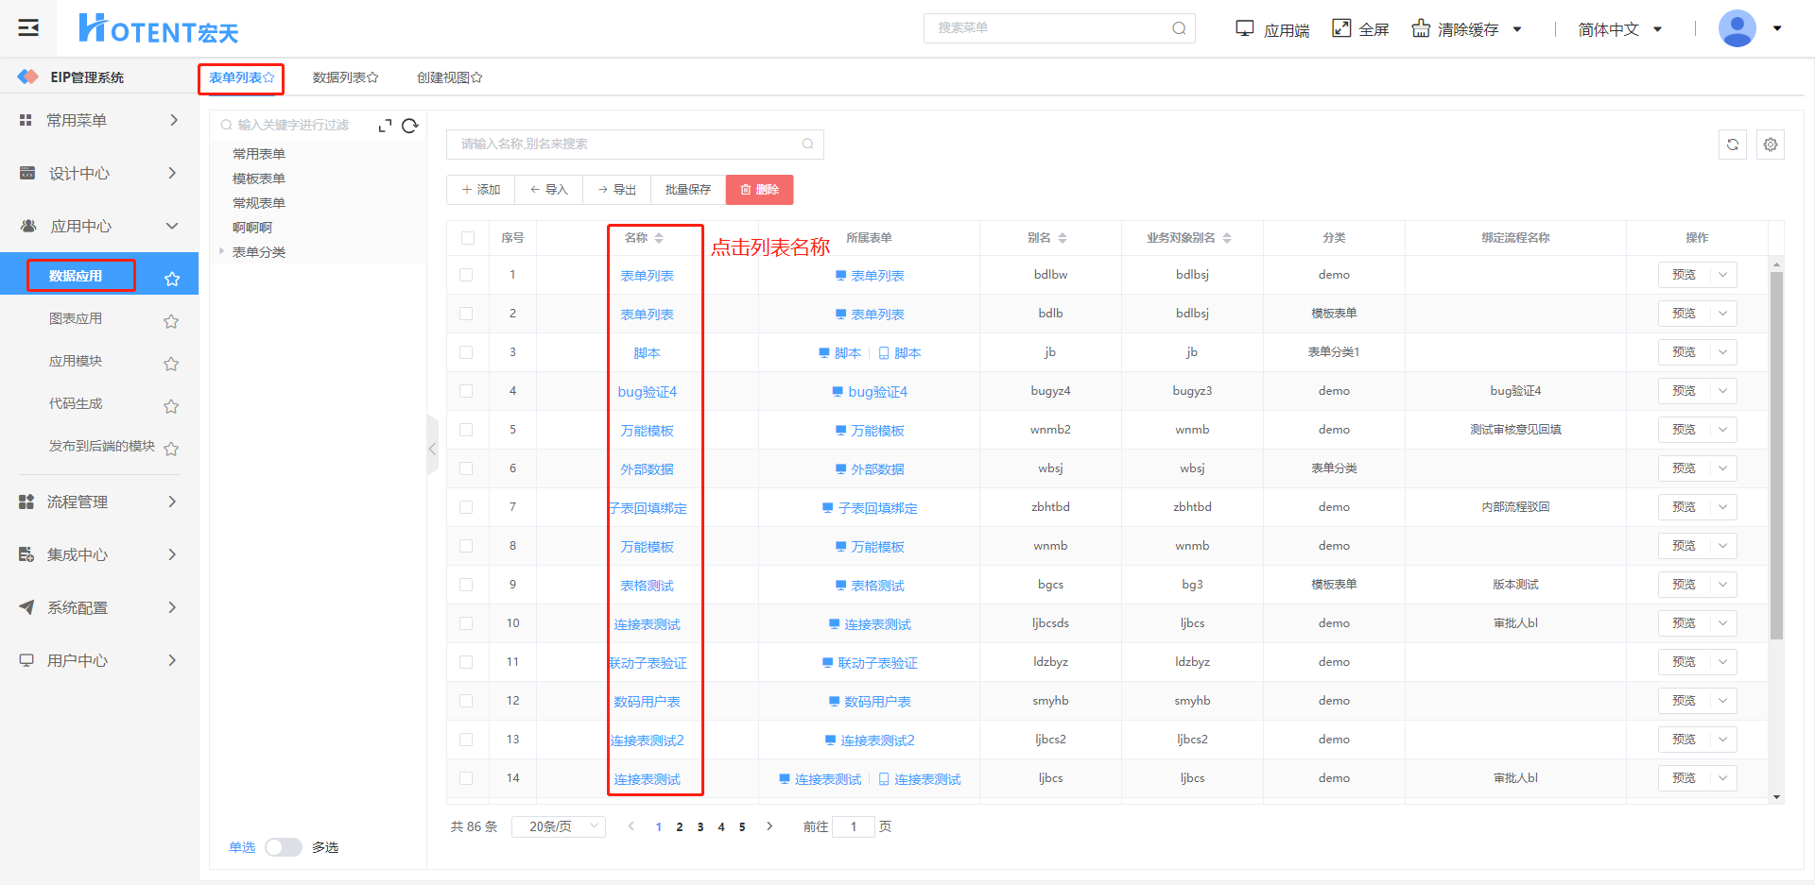Click the 全屏 fullscreen icon
This screenshot has width=1815, height=885.
[x=1341, y=28]
